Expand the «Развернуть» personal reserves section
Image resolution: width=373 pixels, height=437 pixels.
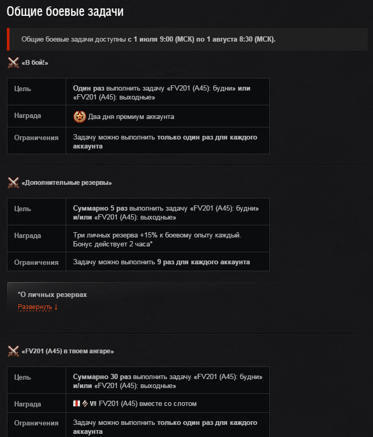tap(35, 307)
